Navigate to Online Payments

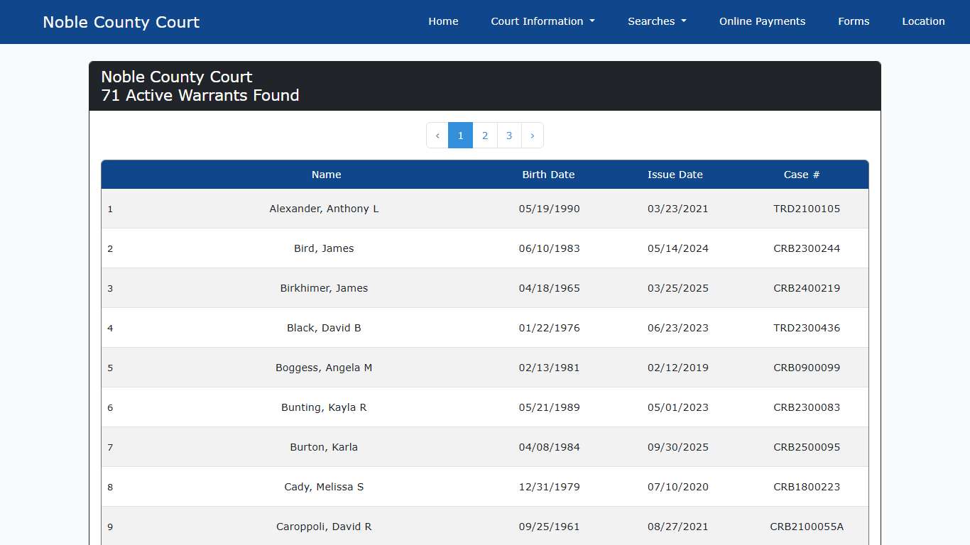click(762, 21)
